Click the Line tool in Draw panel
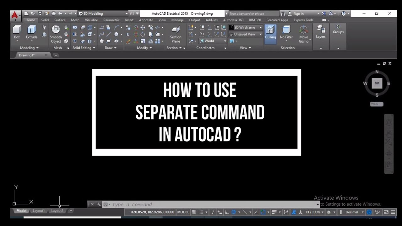Screen dimensions: 402x226 pos(109,34)
